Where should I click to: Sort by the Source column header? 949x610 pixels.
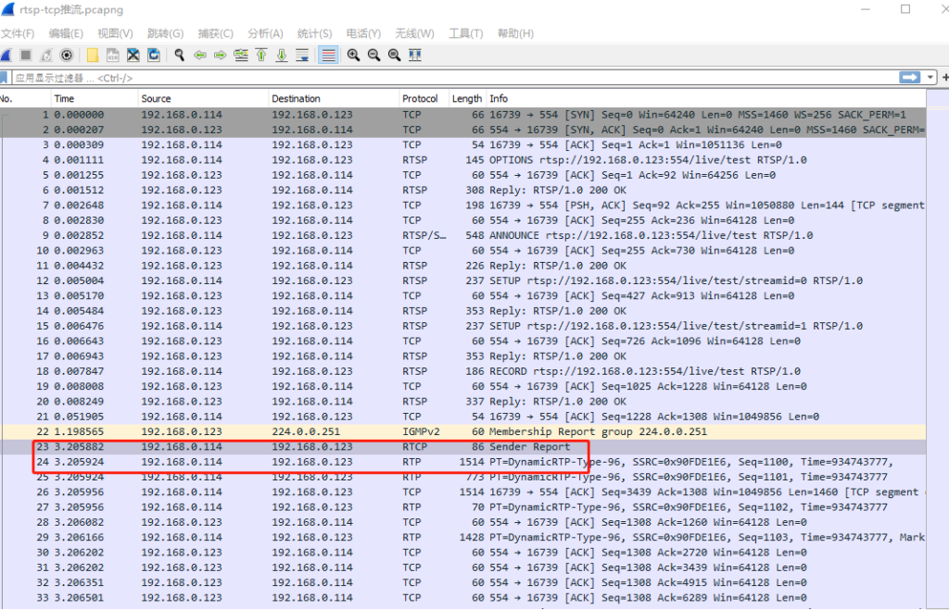[203, 98]
